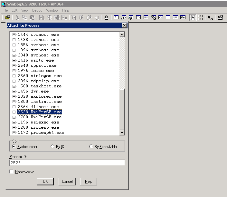227x197 pixels.
Task: Select the By ID sort radio
Action: pyautogui.click(x=52, y=146)
